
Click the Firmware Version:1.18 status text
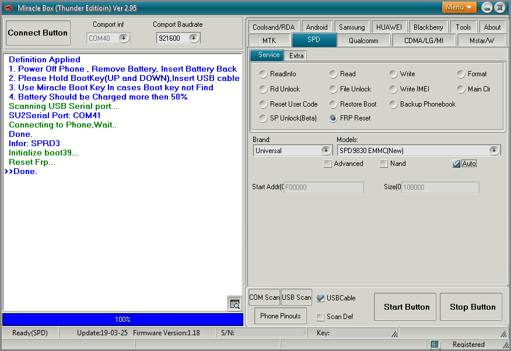click(166, 333)
